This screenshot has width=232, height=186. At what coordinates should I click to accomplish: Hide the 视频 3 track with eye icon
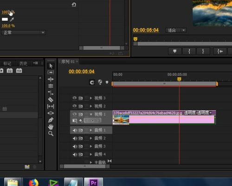coord(75,98)
